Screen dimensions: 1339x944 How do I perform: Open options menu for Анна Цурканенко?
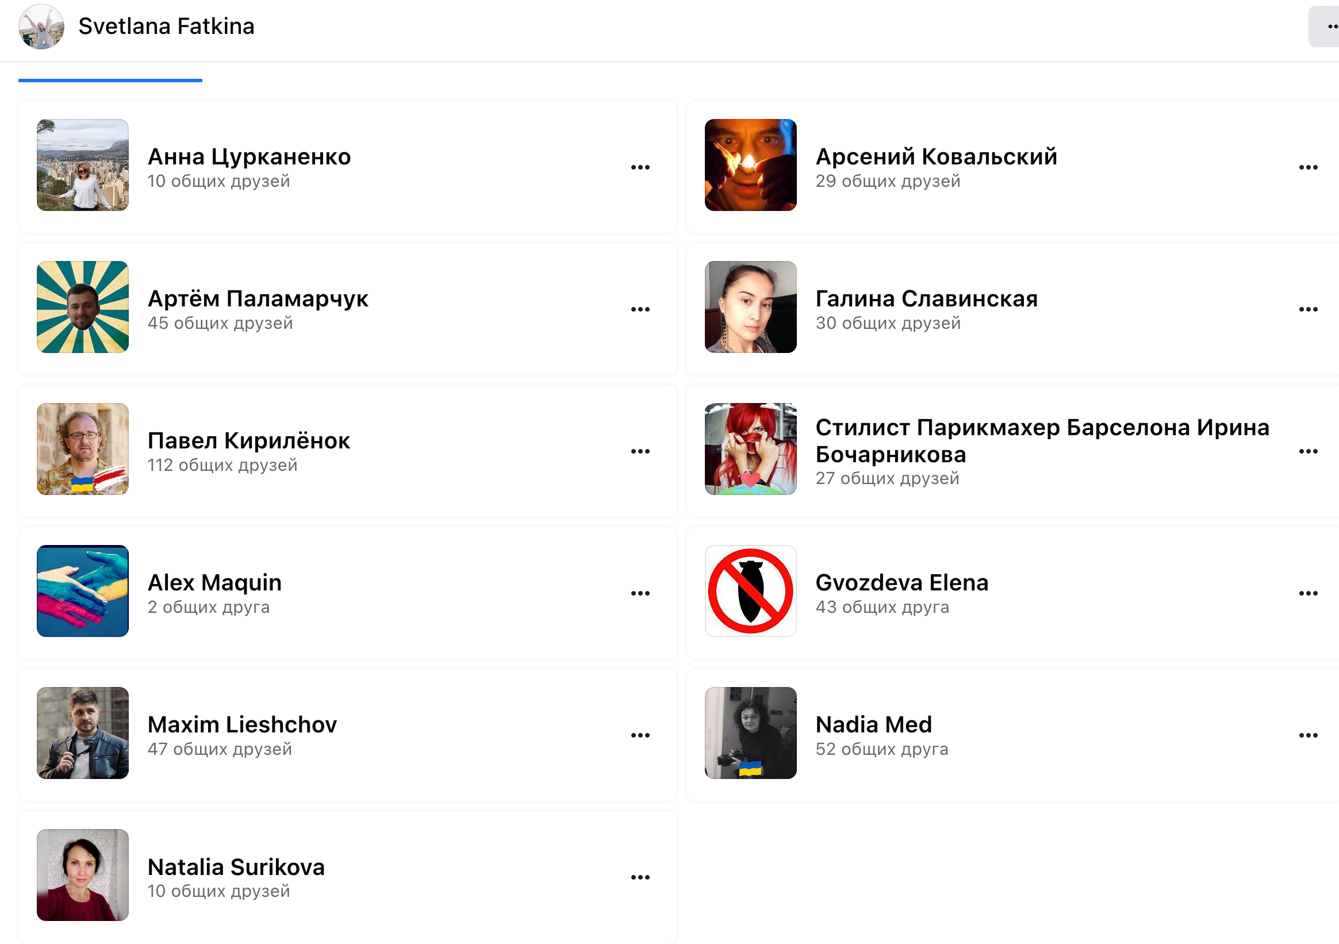(x=640, y=167)
